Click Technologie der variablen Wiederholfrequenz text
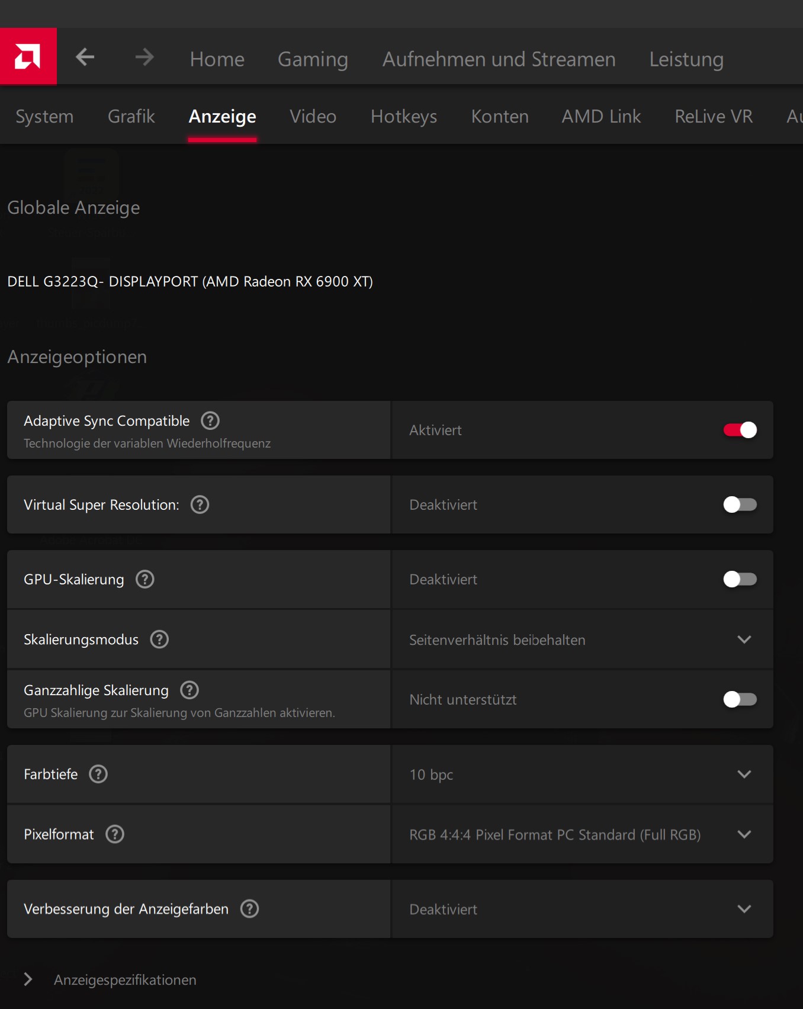The width and height of the screenshot is (803, 1009). (147, 444)
